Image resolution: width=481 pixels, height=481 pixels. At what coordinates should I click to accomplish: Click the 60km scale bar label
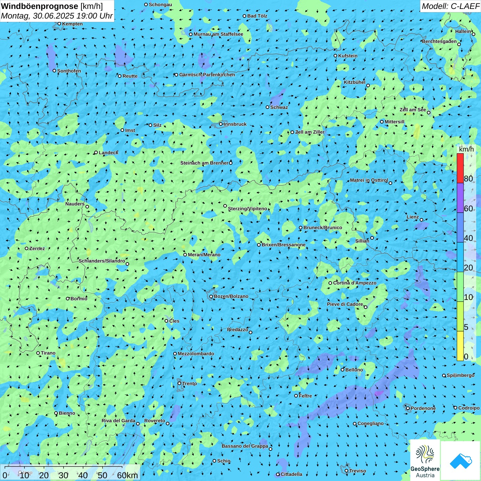tap(127, 475)
